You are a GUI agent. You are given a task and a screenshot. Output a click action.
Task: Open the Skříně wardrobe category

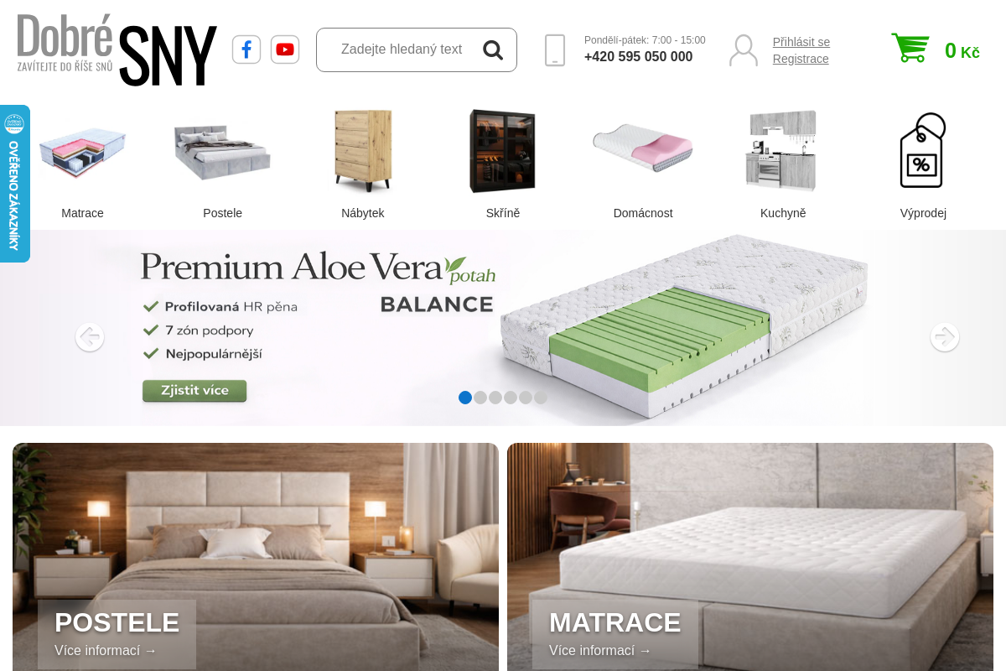[x=503, y=164]
